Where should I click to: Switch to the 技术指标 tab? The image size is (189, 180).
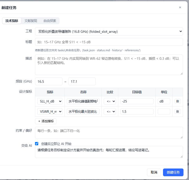pyautogui.click(x=12, y=21)
